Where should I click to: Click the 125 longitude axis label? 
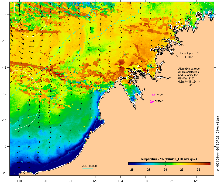tap(171, 181)
